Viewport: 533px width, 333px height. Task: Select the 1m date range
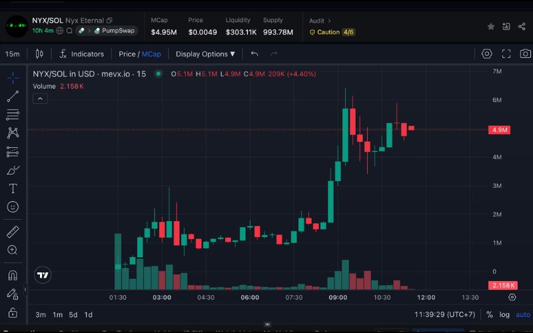pyautogui.click(x=58, y=314)
